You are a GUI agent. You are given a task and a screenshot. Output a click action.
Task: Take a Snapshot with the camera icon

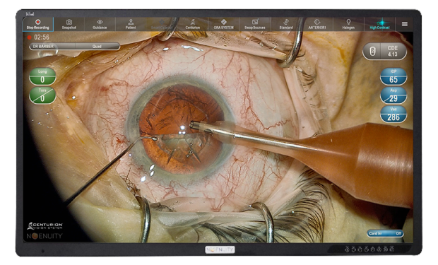[x=69, y=24]
